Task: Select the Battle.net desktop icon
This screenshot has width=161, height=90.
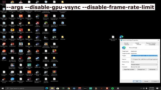Action: coord(37,66)
